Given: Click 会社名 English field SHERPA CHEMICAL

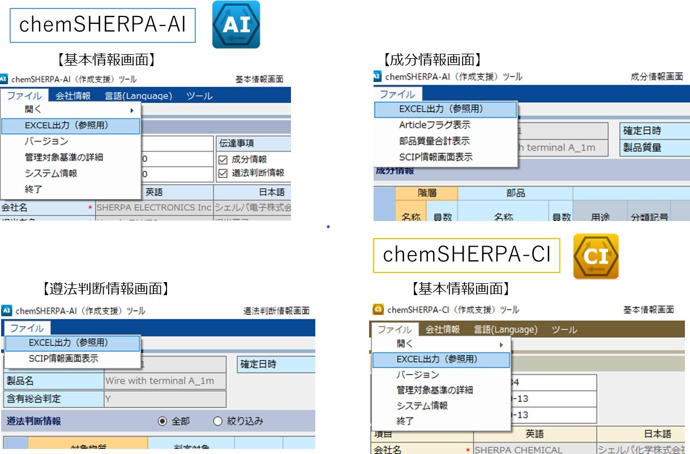Looking at the screenshot, I should 534,449.
